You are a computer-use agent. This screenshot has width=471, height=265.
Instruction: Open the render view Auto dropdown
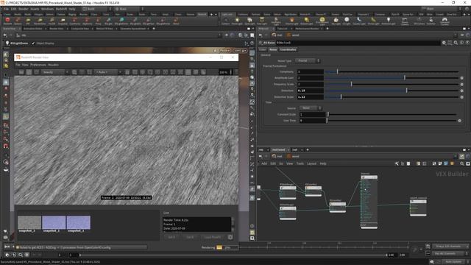click(x=108, y=72)
